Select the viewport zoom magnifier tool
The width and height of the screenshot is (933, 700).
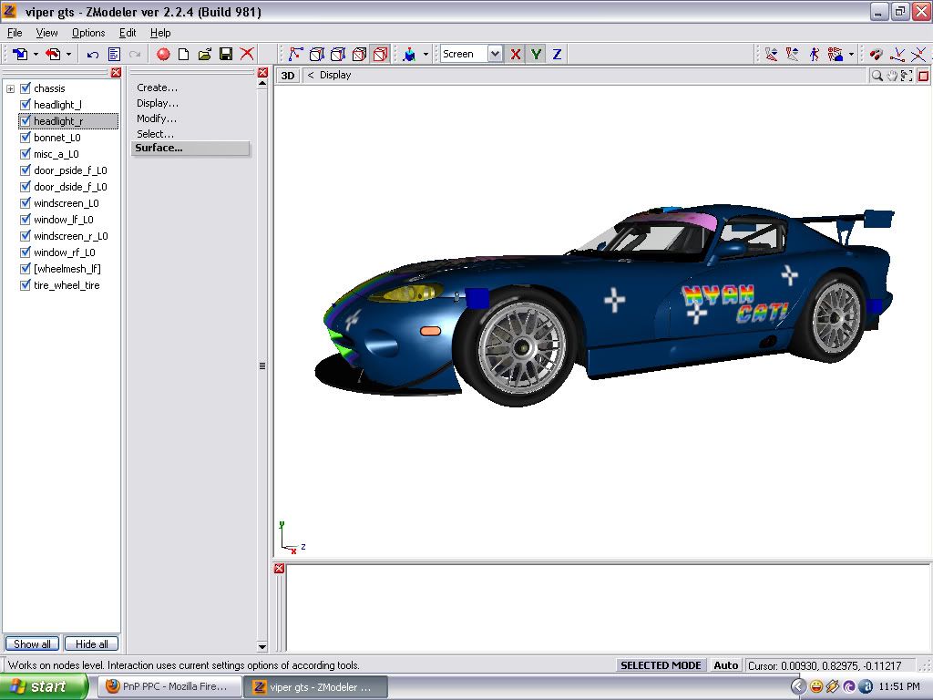point(877,76)
